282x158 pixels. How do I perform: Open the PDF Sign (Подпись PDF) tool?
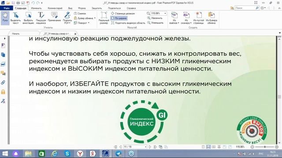(67, 18)
